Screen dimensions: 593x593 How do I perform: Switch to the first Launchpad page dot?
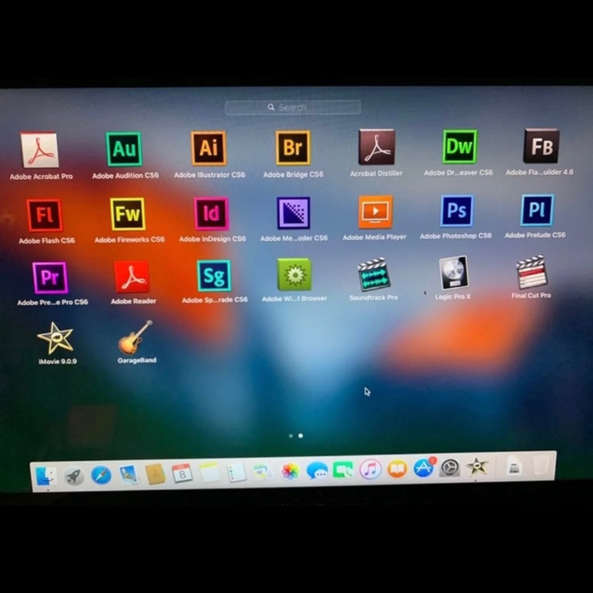[291, 436]
